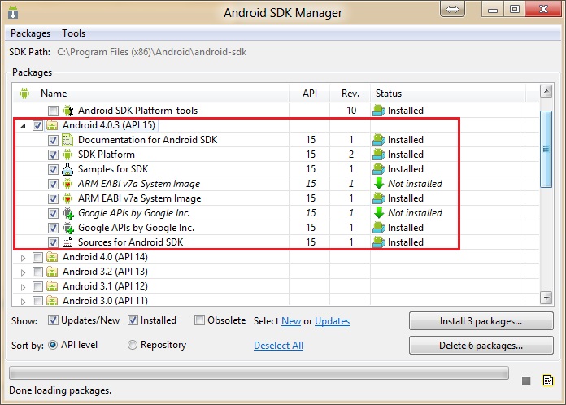Click the Updates selection link
Image resolution: width=566 pixels, height=405 pixels.
tap(332, 321)
